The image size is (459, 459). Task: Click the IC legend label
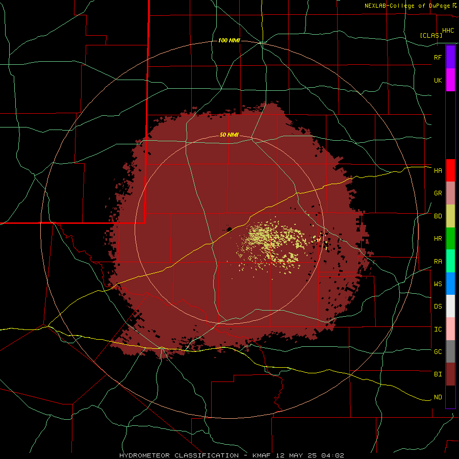click(438, 329)
